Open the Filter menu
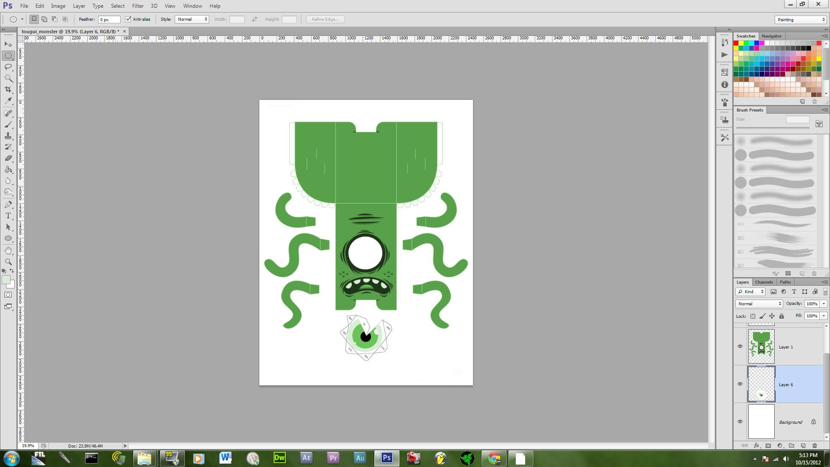 pos(138,6)
